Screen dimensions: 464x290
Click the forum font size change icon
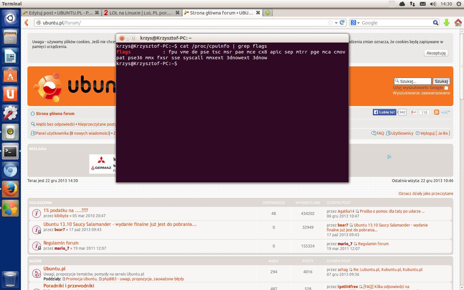pyautogui.click(x=446, y=112)
